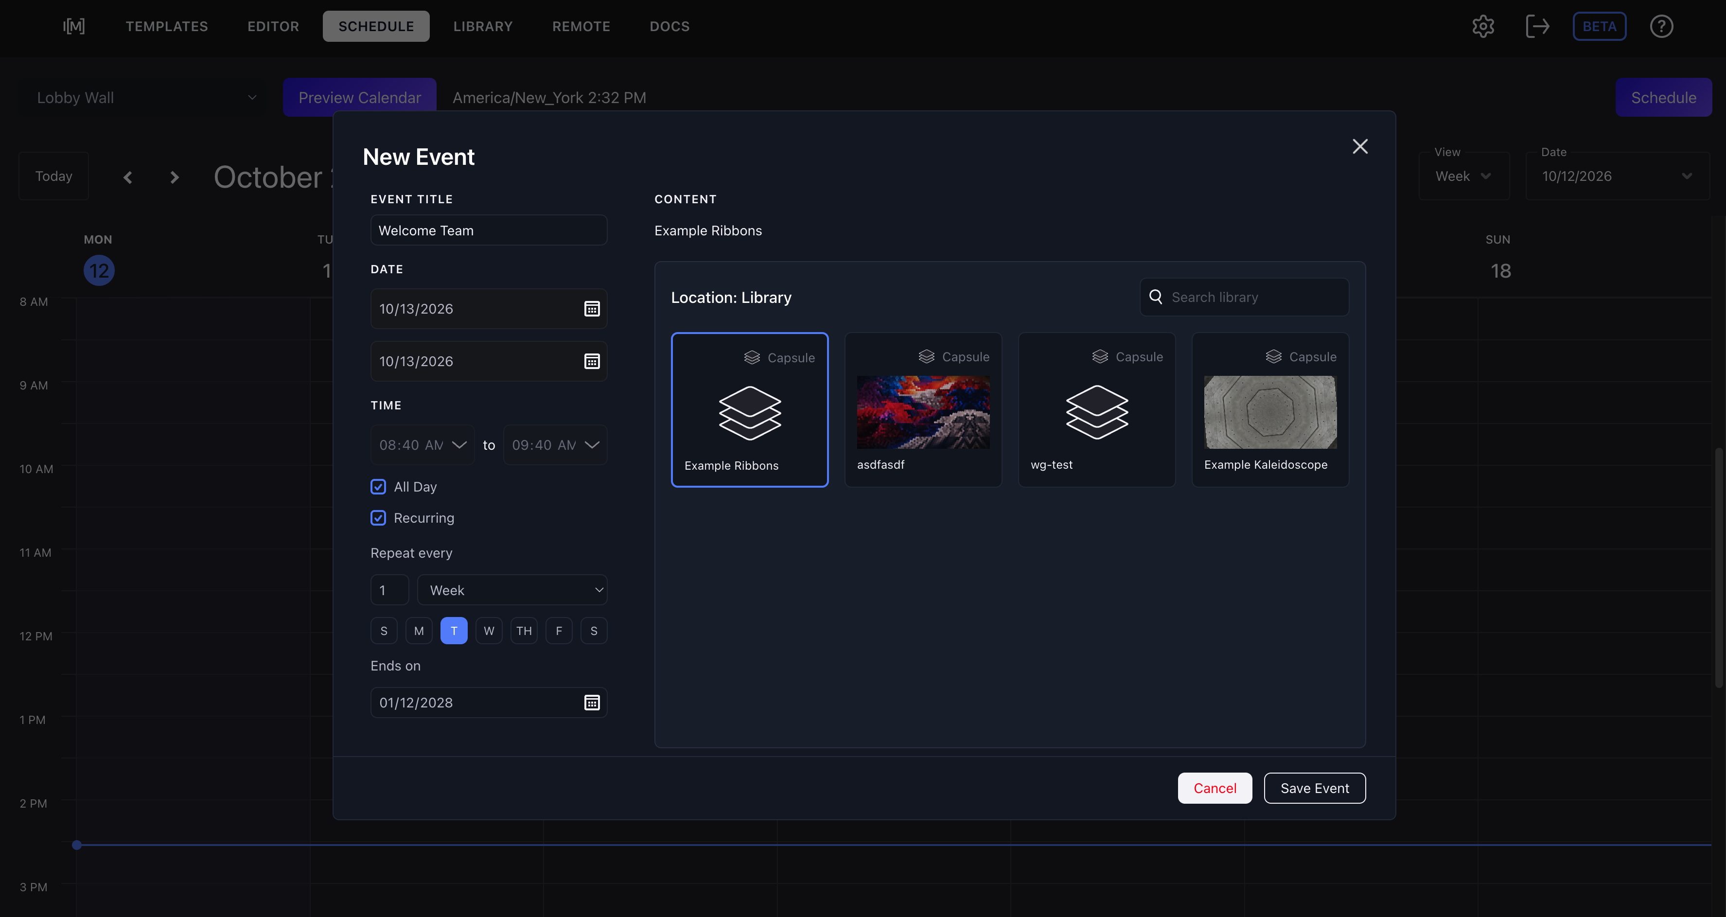This screenshot has height=917, width=1726.
Task: Toggle Friday repeat day button
Action: (559, 631)
